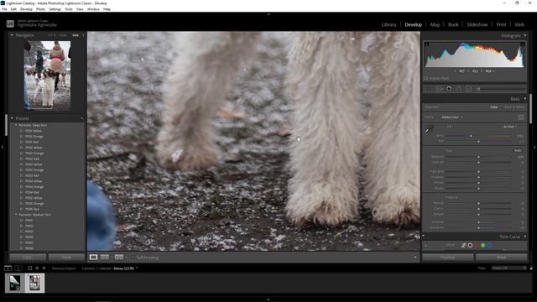Select the Graduated Filter tool
Image resolution: width=537 pixels, height=302 pixels.
point(459,89)
